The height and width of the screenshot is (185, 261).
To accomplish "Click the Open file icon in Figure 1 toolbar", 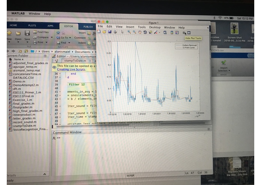I will 104,32.
